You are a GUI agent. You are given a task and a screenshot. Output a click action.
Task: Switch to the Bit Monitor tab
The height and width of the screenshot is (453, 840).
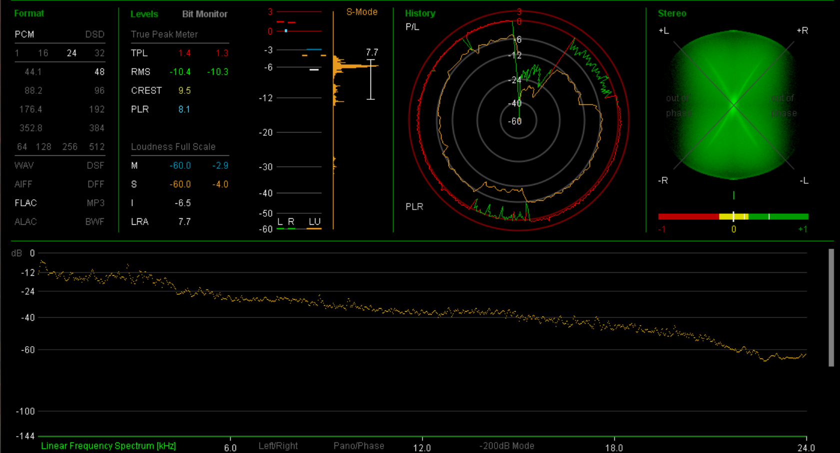pos(204,14)
